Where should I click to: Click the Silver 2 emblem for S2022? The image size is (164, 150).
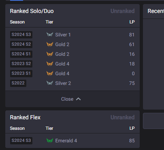coord(50,83)
